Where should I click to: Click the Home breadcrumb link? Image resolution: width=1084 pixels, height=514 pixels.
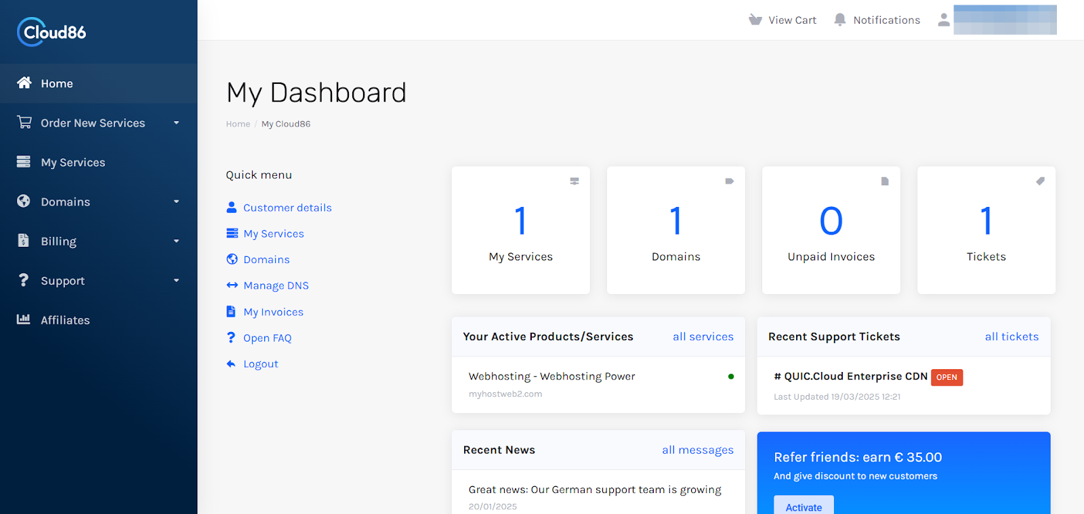tap(238, 124)
